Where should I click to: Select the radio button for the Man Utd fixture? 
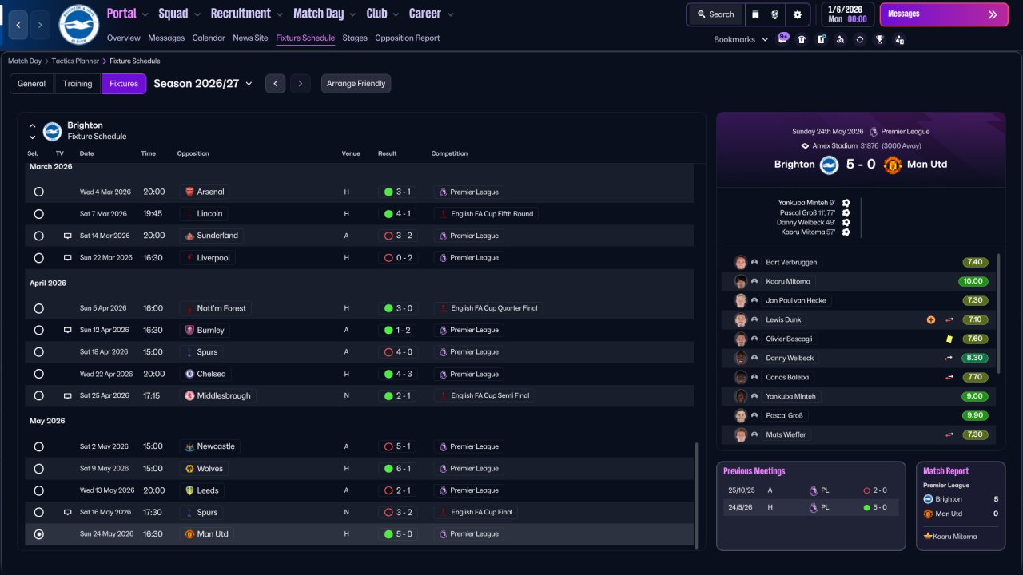click(38, 534)
